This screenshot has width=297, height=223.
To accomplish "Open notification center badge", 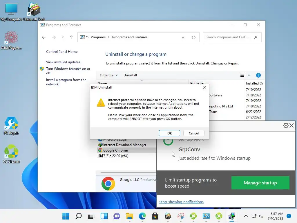I will point(289,216).
